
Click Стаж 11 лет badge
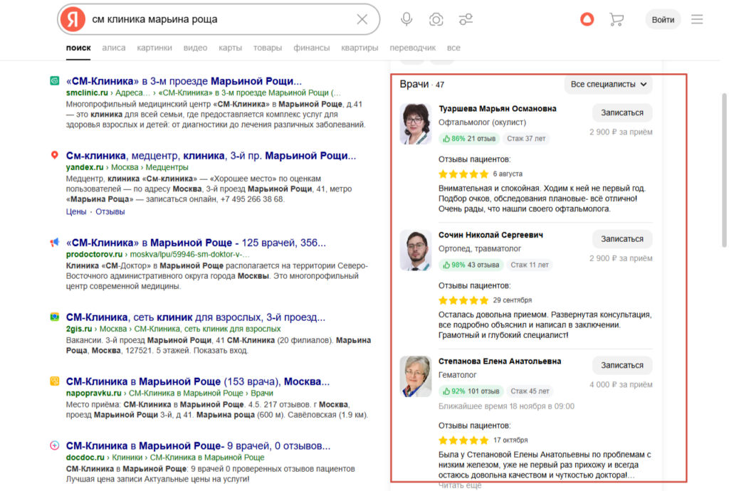(x=530, y=265)
